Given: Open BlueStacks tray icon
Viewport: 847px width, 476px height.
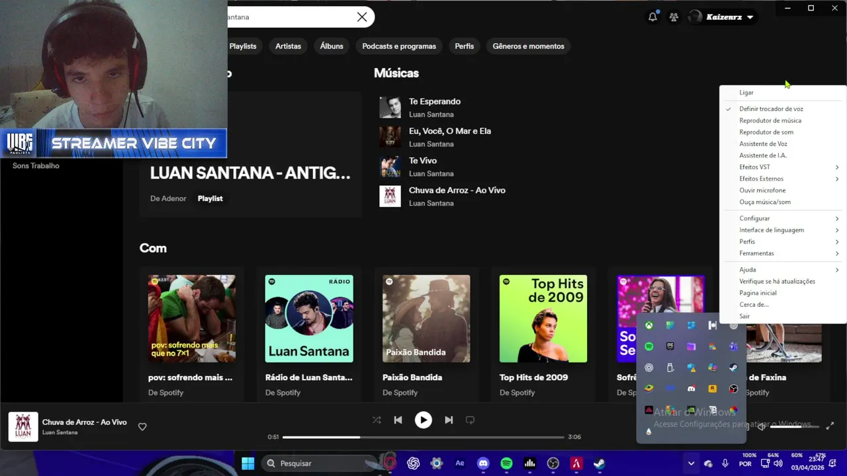Looking at the screenshot, I should click(x=649, y=389).
